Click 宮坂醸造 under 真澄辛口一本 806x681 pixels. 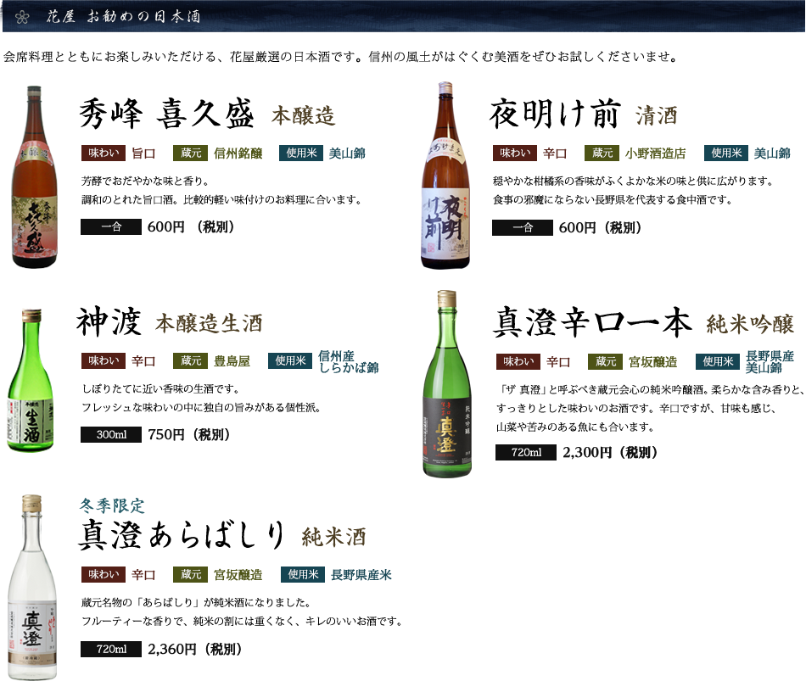pyautogui.click(x=652, y=362)
